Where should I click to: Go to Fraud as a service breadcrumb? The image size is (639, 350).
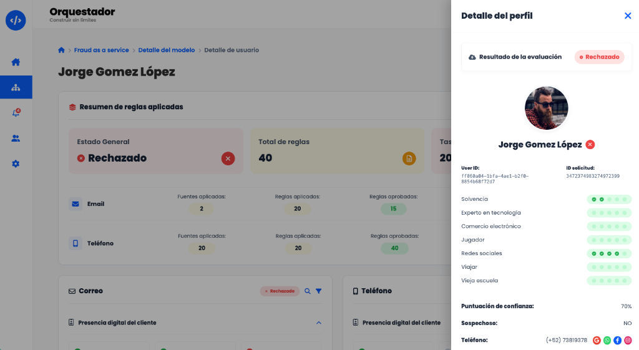point(102,50)
